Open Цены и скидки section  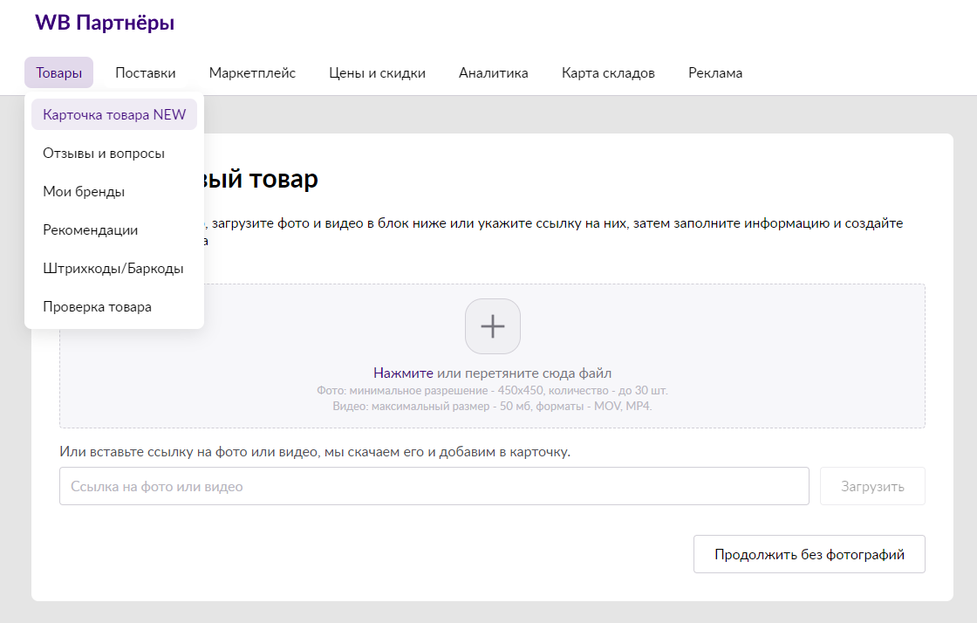click(377, 73)
